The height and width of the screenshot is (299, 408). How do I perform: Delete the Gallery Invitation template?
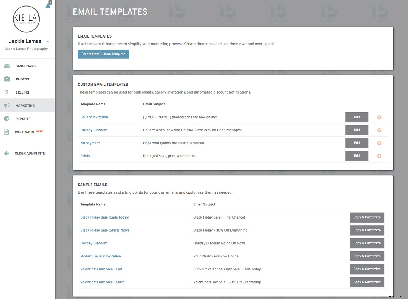pos(379,117)
